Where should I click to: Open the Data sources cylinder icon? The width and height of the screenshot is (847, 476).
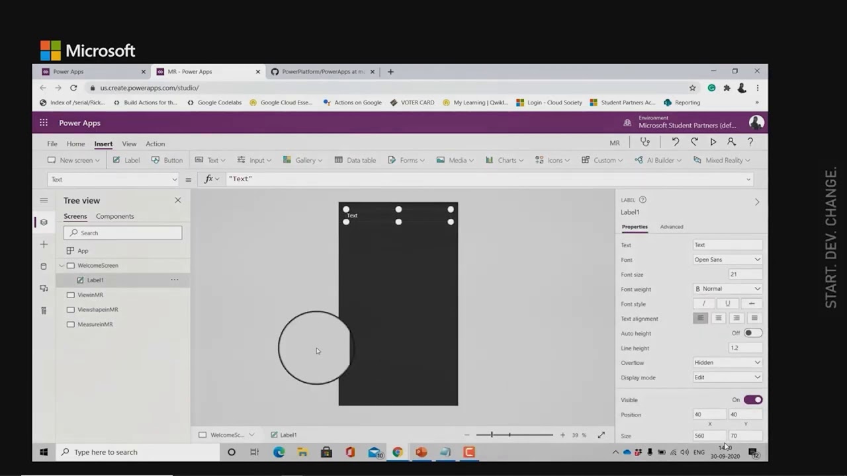tap(44, 266)
